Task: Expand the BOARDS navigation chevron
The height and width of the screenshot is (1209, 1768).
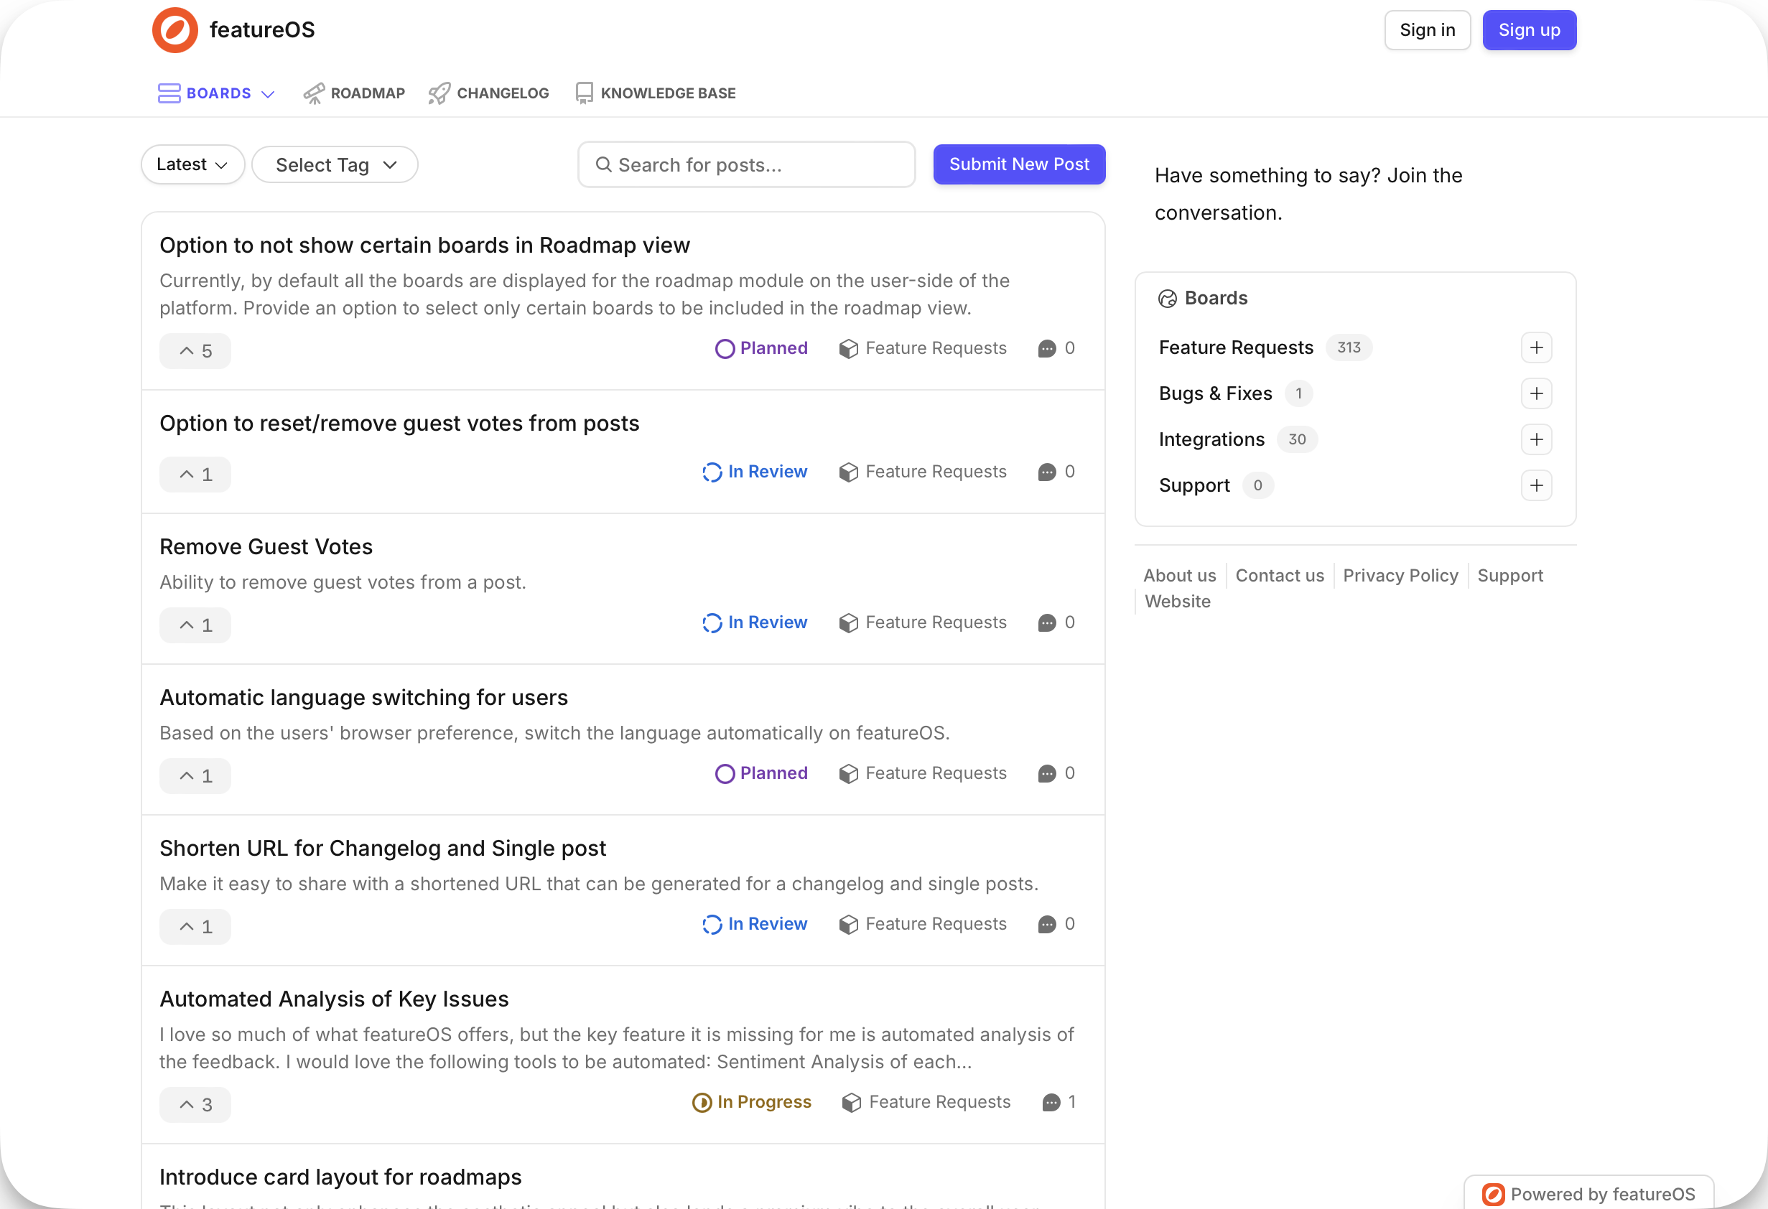Action: [268, 93]
